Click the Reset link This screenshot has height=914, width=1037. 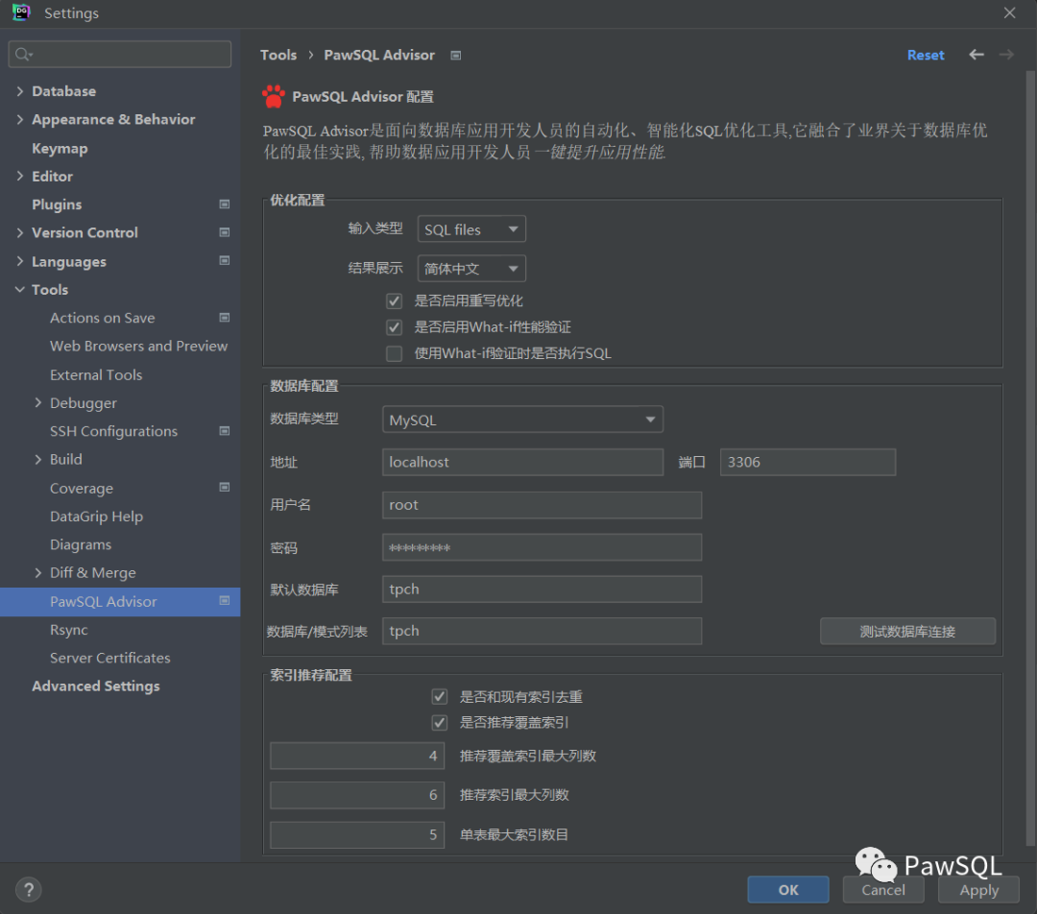click(926, 56)
